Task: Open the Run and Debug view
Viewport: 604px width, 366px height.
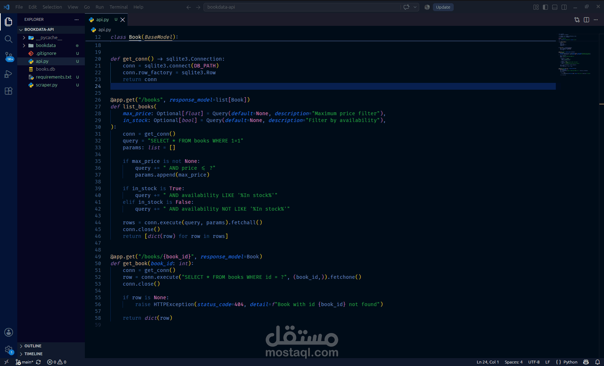Action: click(9, 74)
